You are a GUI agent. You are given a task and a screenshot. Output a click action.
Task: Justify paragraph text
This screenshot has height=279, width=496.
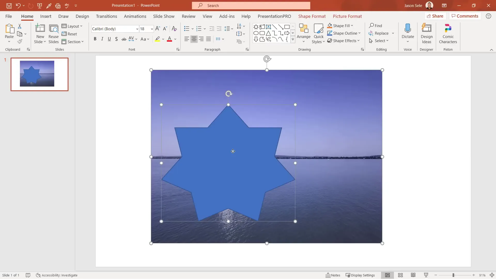tap(208, 39)
